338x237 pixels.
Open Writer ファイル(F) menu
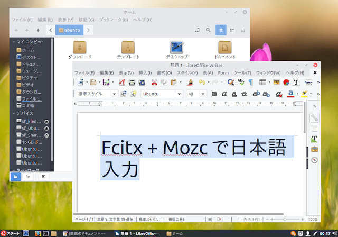pyautogui.click(x=84, y=73)
